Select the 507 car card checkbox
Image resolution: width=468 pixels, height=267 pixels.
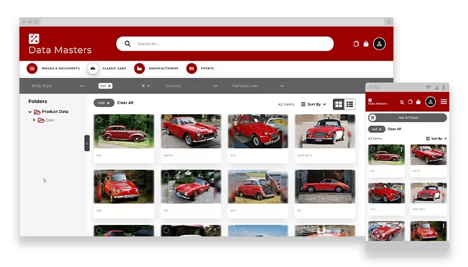pyautogui.click(x=166, y=175)
